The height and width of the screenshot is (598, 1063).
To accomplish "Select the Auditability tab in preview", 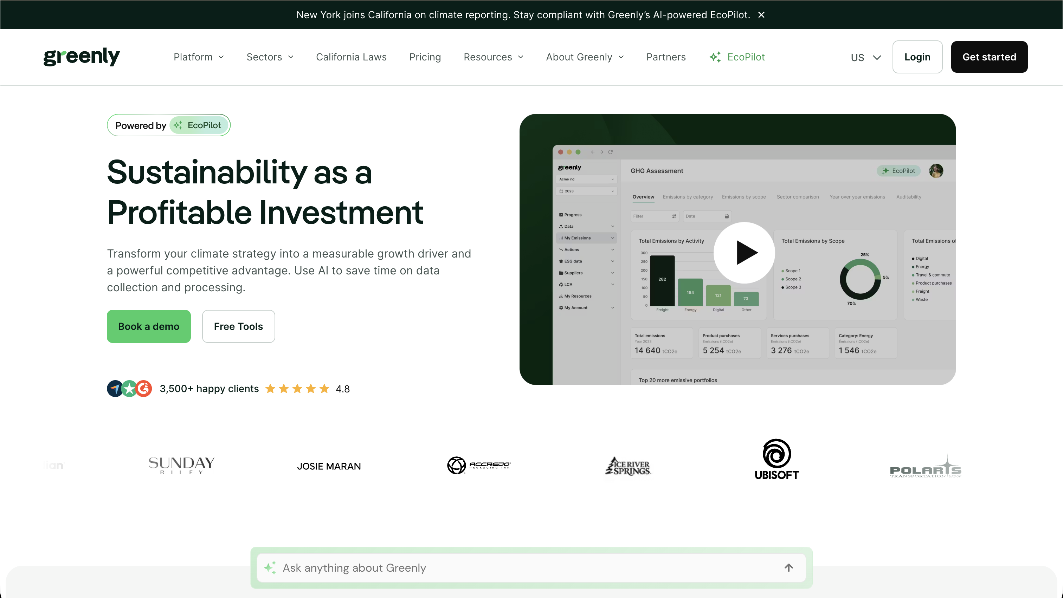I will [x=909, y=197].
